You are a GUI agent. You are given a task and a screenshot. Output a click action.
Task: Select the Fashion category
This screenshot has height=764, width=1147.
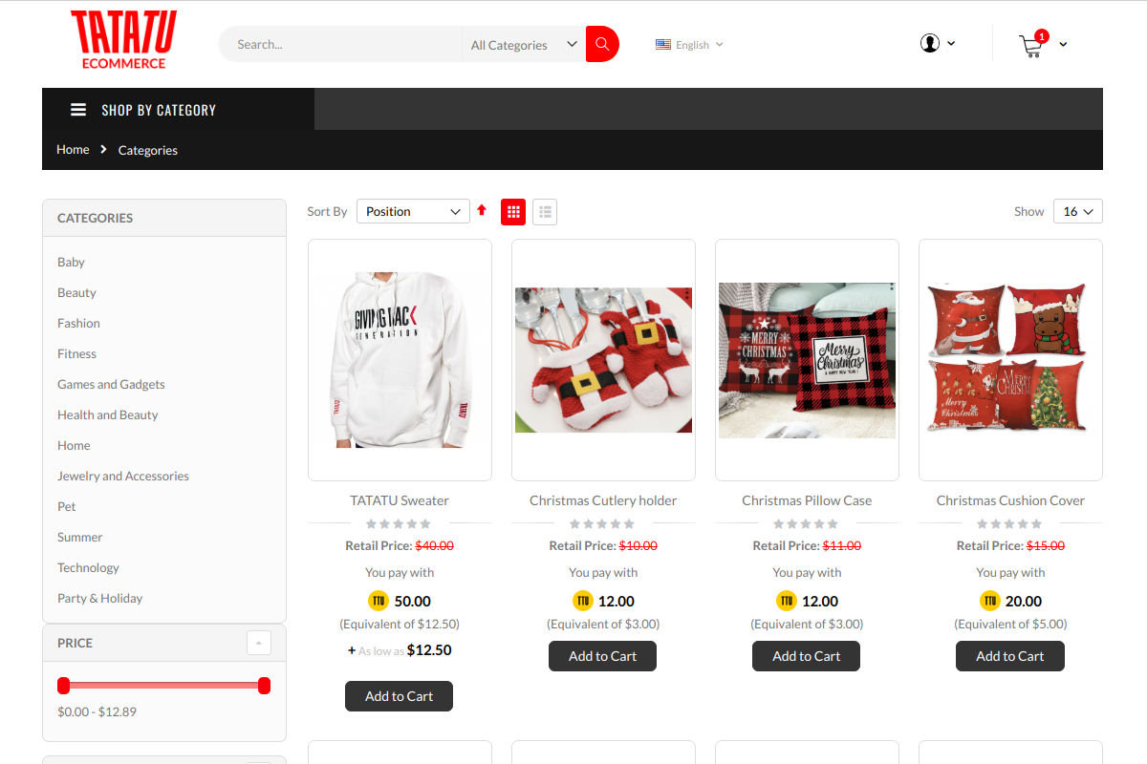(78, 323)
